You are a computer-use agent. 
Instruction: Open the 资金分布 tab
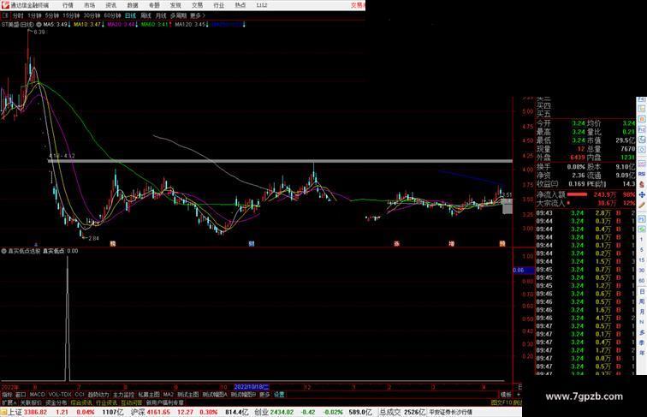[x=56, y=402]
